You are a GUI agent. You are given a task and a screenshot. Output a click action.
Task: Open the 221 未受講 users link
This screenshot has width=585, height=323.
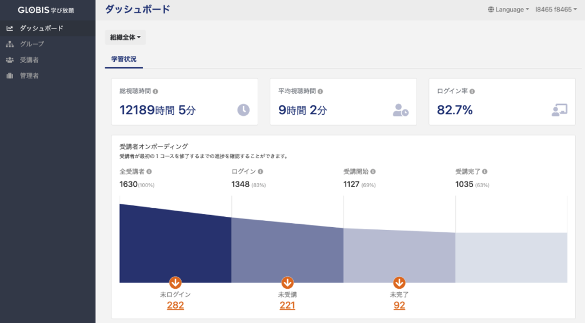tap(287, 305)
